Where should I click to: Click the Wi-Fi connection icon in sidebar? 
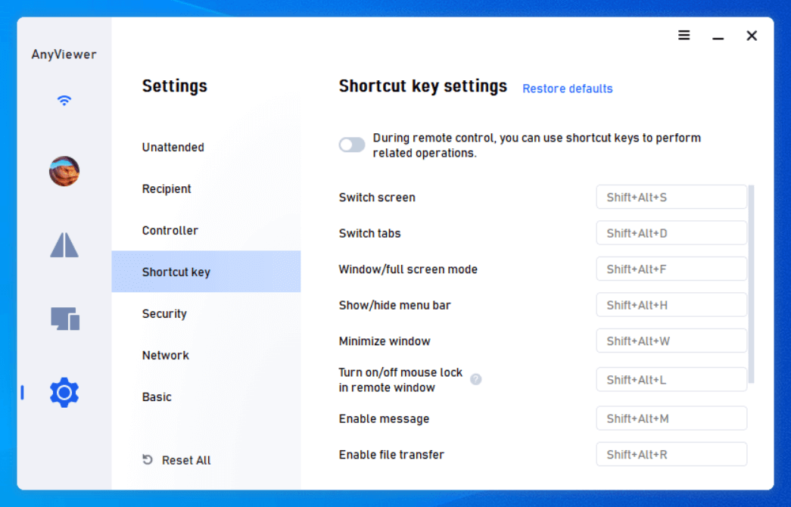[x=64, y=101]
